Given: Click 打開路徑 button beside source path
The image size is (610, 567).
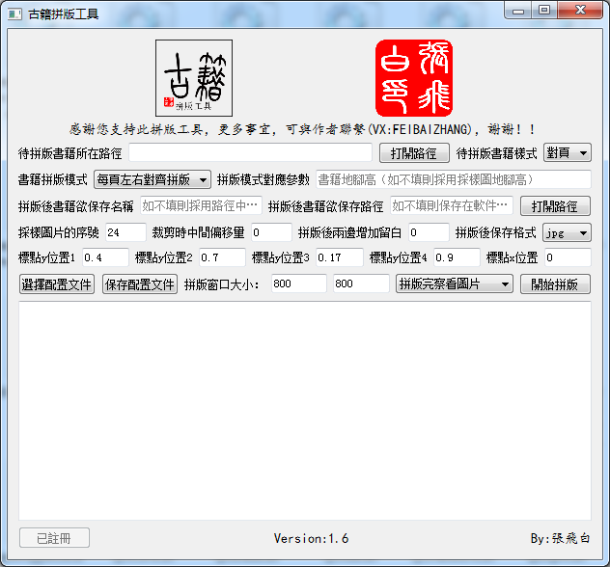Looking at the screenshot, I should (x=413, y=153).
